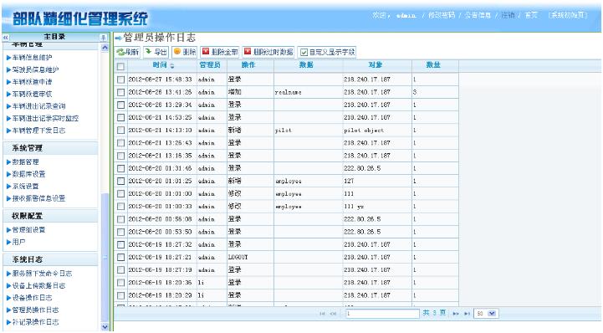Open 用户 in the sidebar
This screenshot has height=333, width=603.
click(x=19, y=242)
